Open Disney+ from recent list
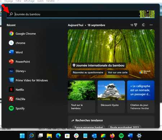162x140 pixels. [17, 71]
